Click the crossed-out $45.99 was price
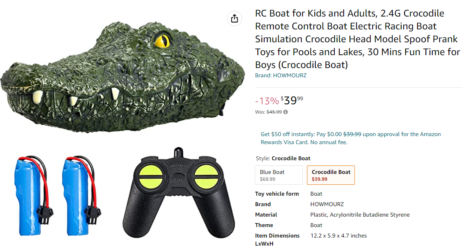The width and height of the screenshot is (463, 248). [x=274, y=112]
